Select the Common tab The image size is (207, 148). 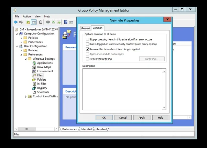(x=98, y=28)
